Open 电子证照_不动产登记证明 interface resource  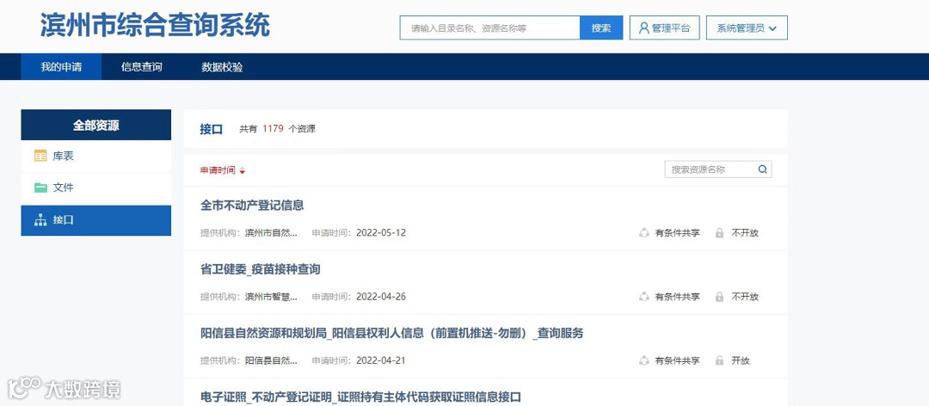pos(360,397)
